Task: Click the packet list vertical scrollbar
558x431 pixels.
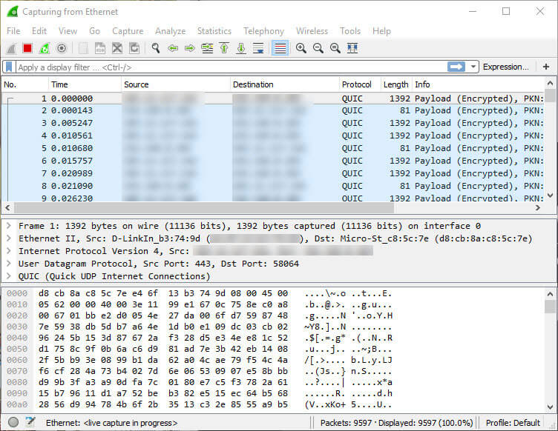Action: pyautogui.click(x=550, y=148)
